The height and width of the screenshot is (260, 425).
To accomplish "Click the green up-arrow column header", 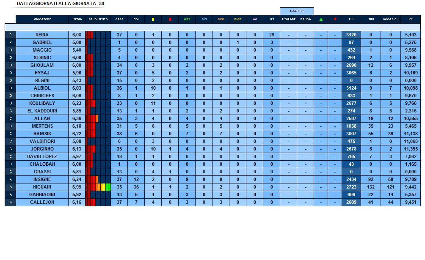I will (x=321, y=19).
